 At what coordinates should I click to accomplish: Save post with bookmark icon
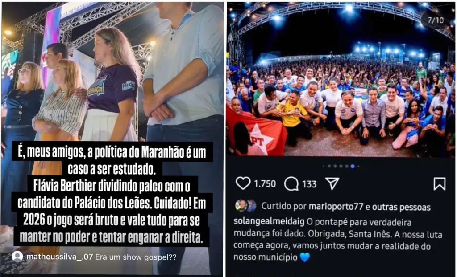tap(440, 184)
